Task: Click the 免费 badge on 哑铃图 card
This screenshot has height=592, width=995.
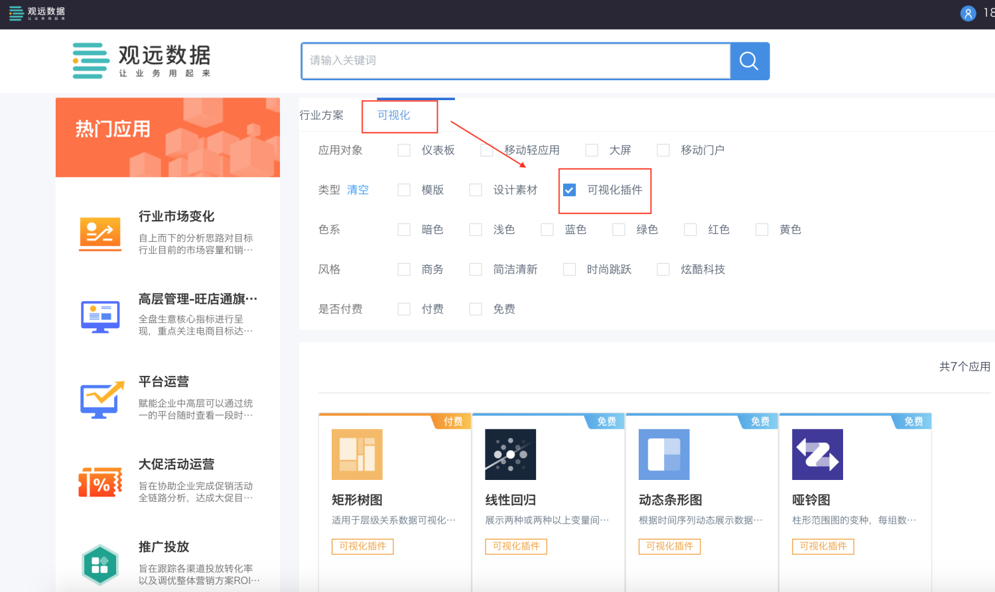Action: click(x=913, y=422)
